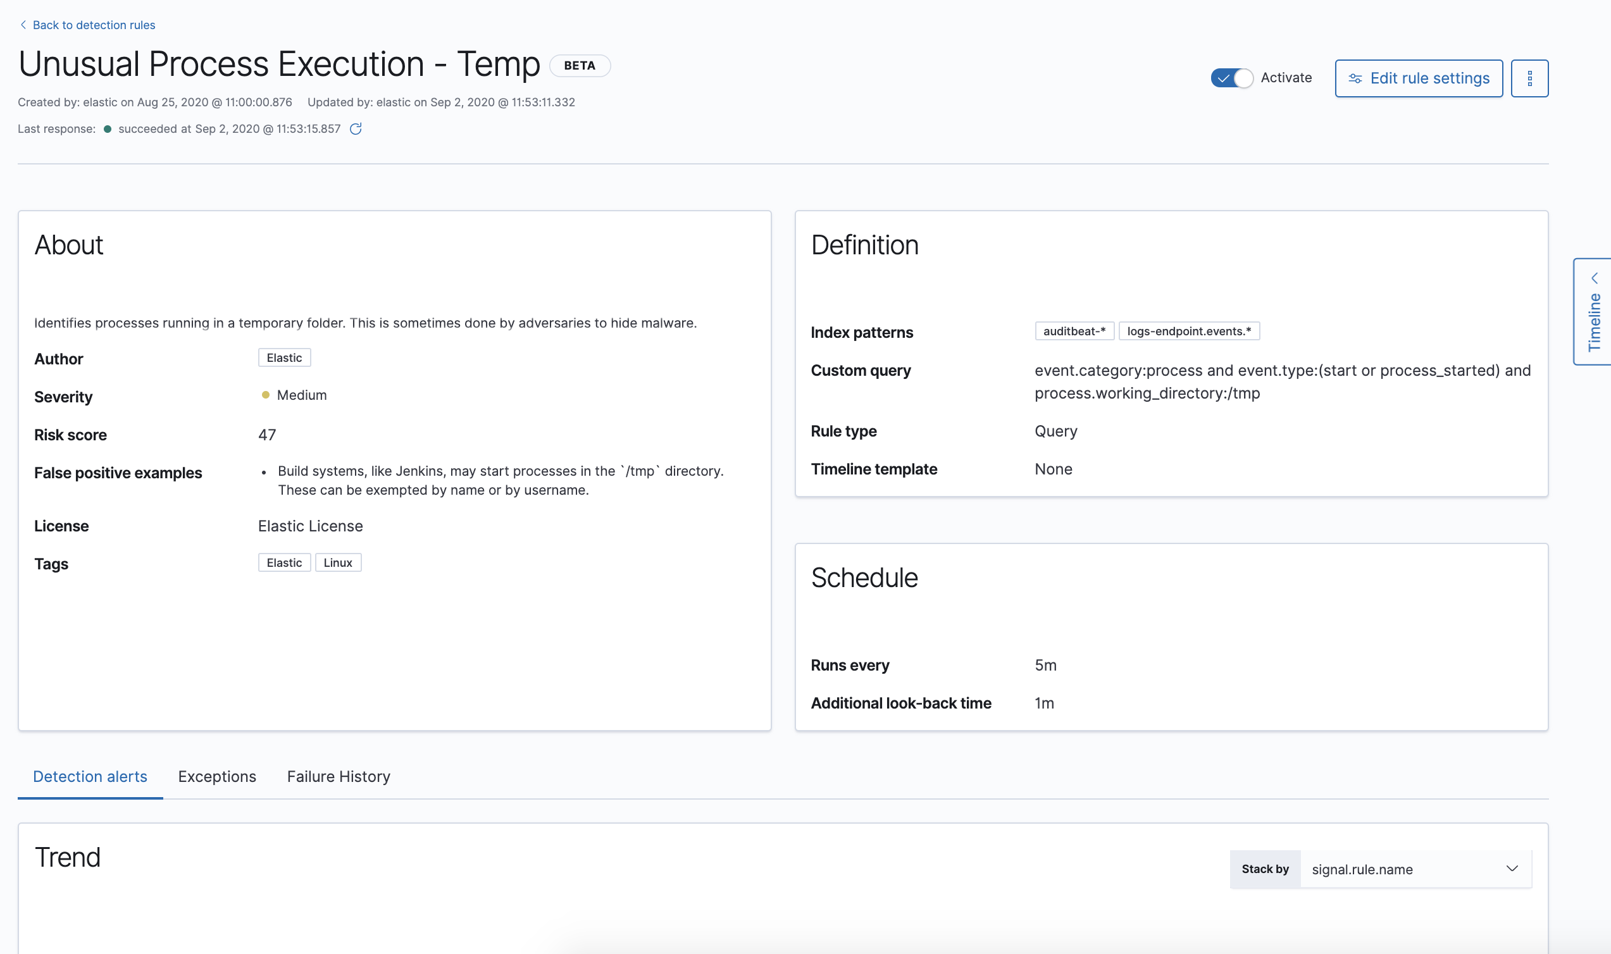Click the back chevron before detection rules
Viewport: 1611px width, 954px height.
click(x=23, y=25)
